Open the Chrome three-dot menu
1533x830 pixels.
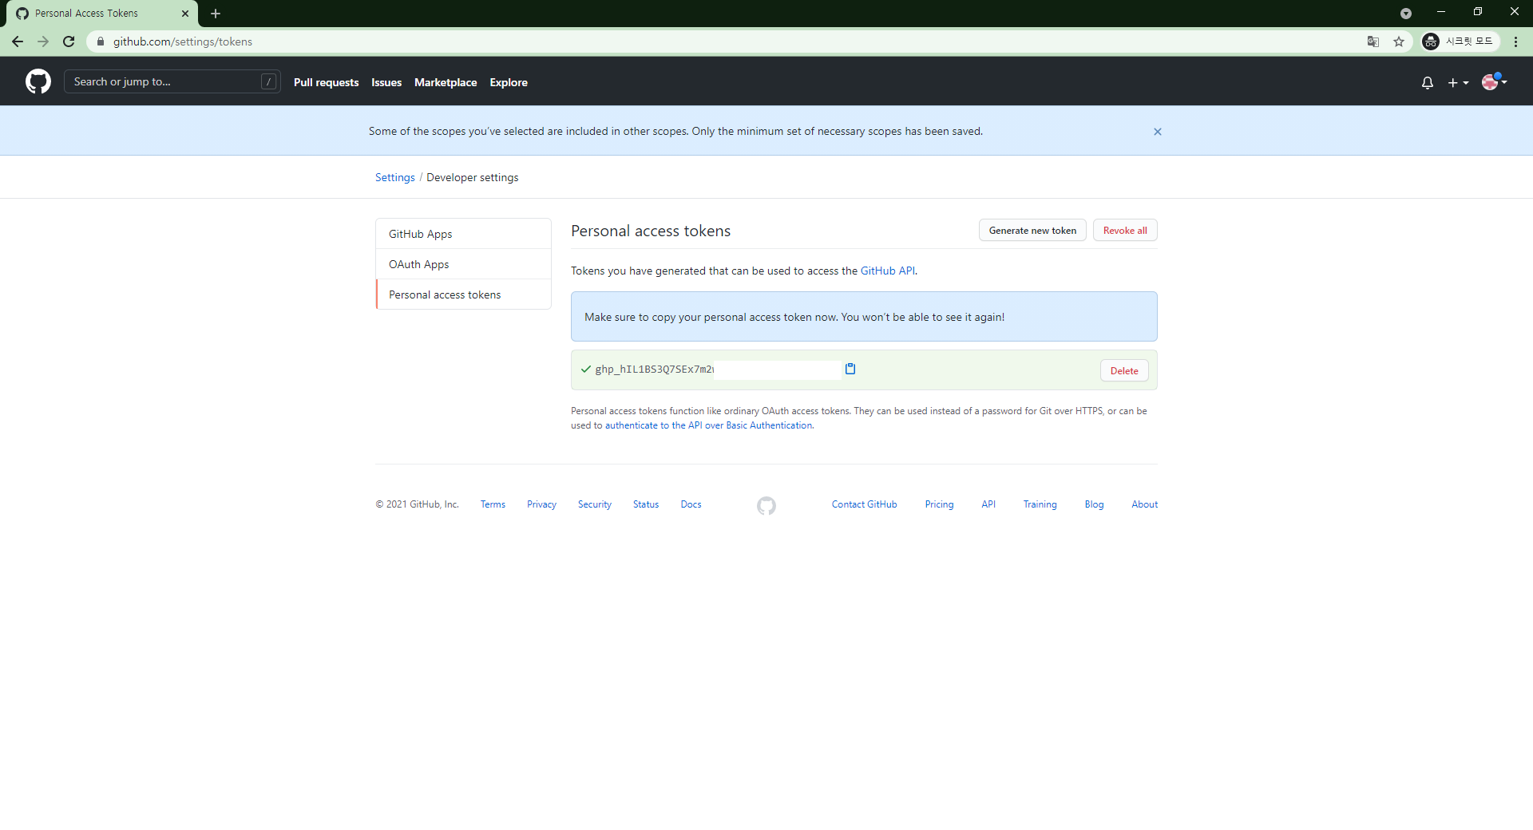pos(1515,41)
